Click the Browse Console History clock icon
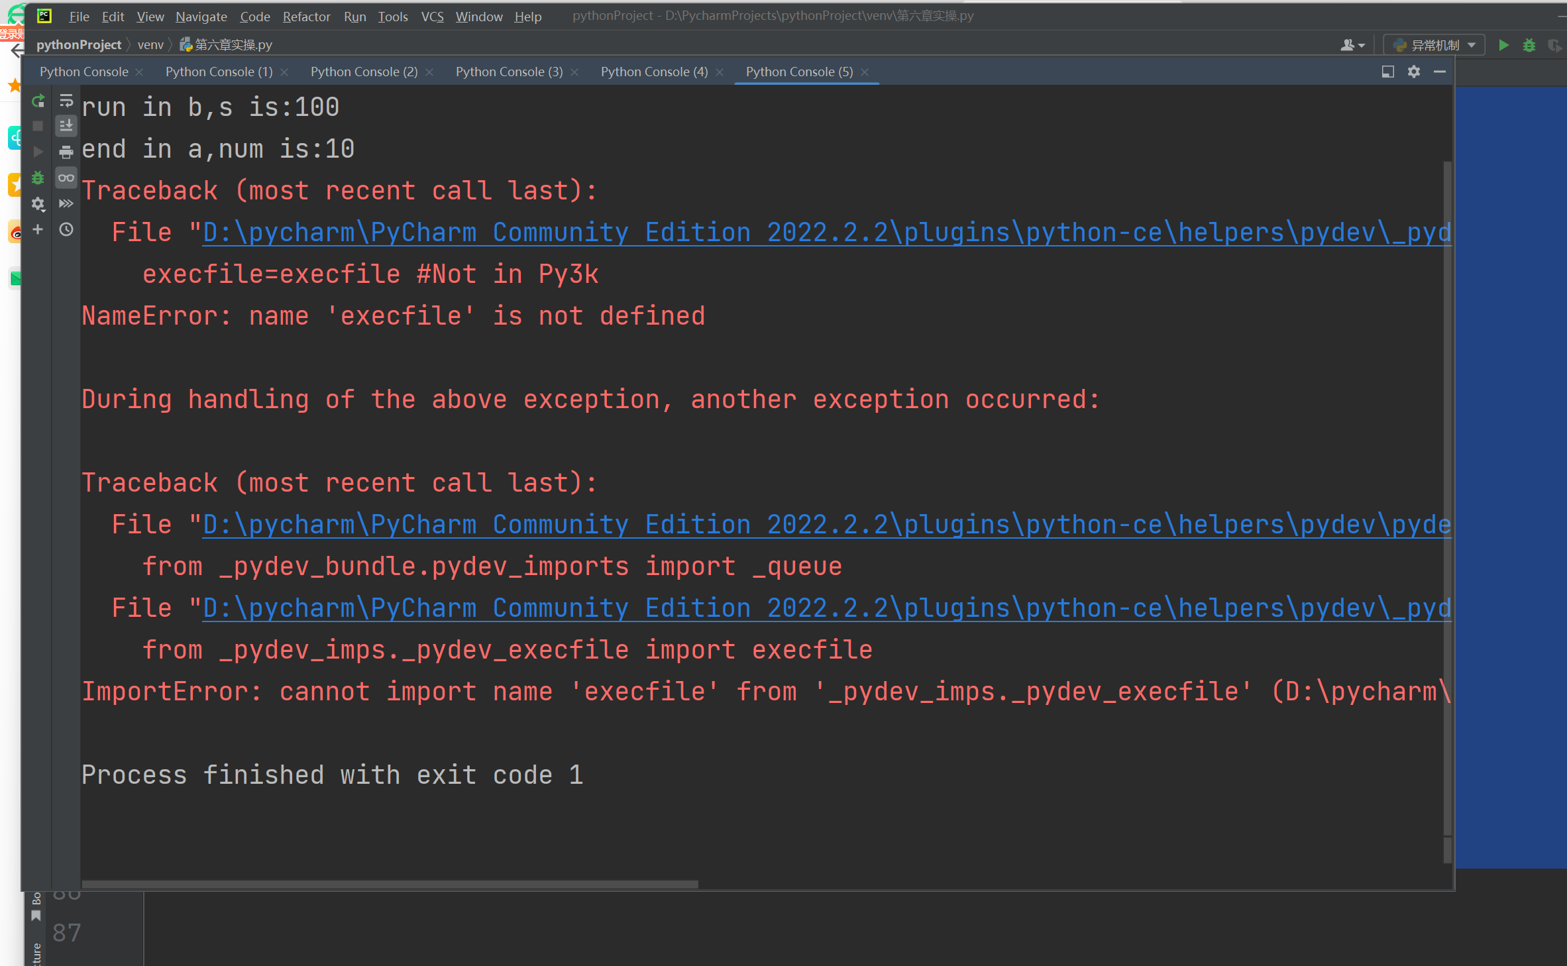The width and height of the screenshot is (1567, 966). click(x=66, y=229)
